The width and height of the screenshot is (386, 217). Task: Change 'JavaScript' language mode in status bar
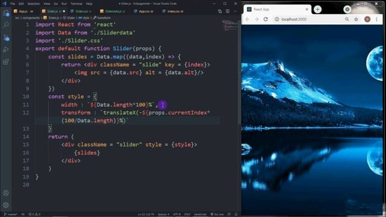(200, 215)
